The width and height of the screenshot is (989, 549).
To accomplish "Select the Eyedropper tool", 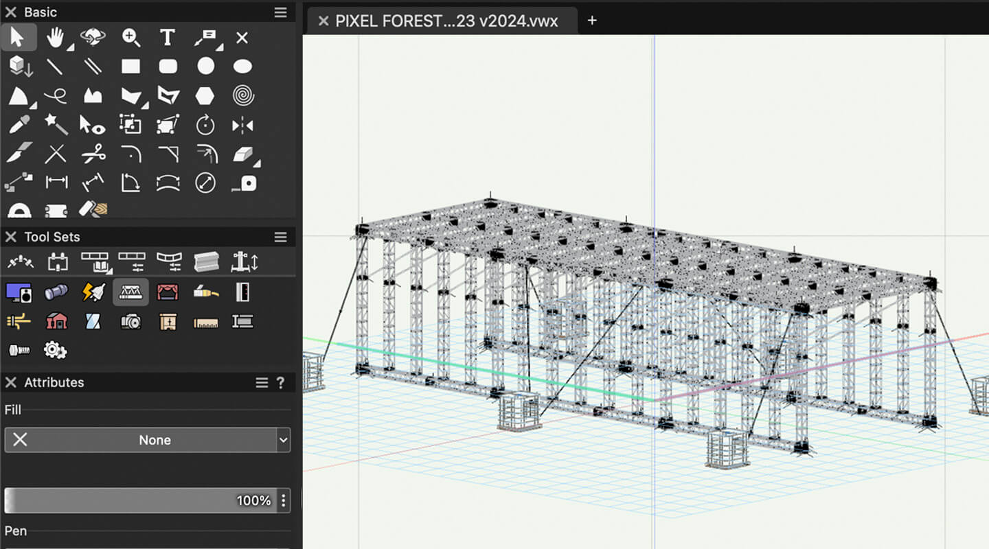I will 19,125.
